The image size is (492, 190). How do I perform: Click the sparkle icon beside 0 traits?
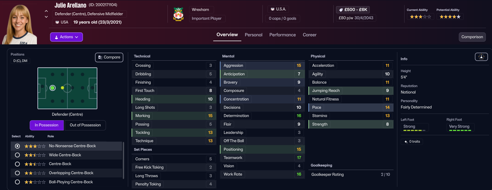tap(406, 142)
